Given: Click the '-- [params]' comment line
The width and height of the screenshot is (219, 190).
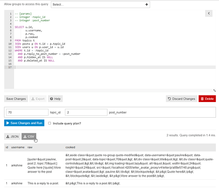Looking at the screenshot, I should click(x=23, y=14).
